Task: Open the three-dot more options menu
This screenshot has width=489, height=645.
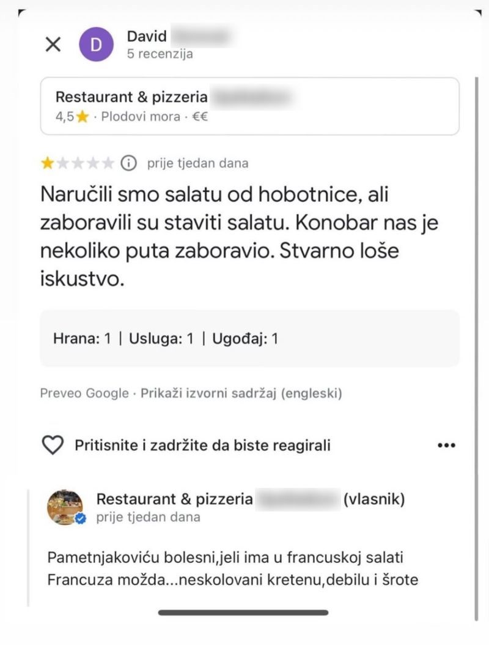Action: (x=447, y=445)
